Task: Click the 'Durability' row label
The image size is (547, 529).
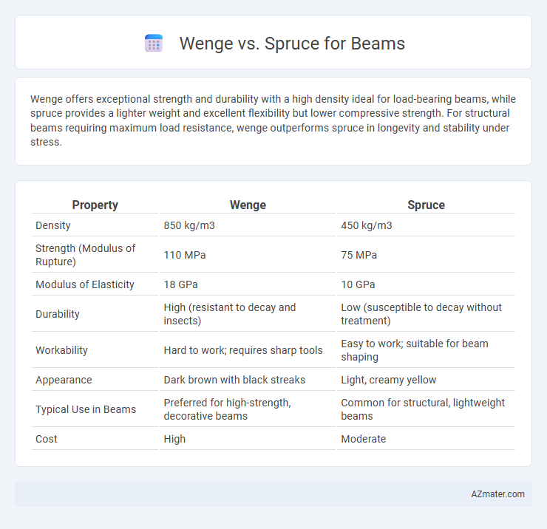Action: (58, 314)
